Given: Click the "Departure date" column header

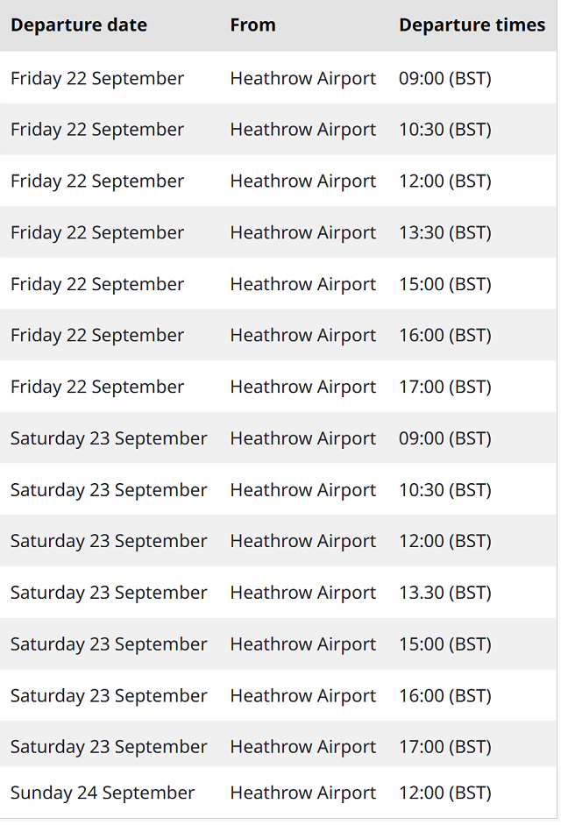Looking at the screenshot, I should coord(79,25).
